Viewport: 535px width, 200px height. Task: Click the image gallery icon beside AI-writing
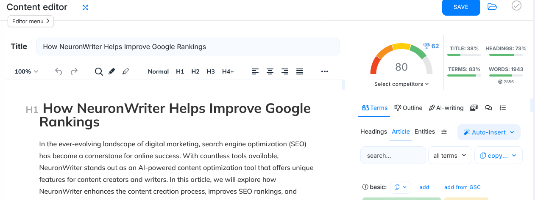tap(474, 108)
